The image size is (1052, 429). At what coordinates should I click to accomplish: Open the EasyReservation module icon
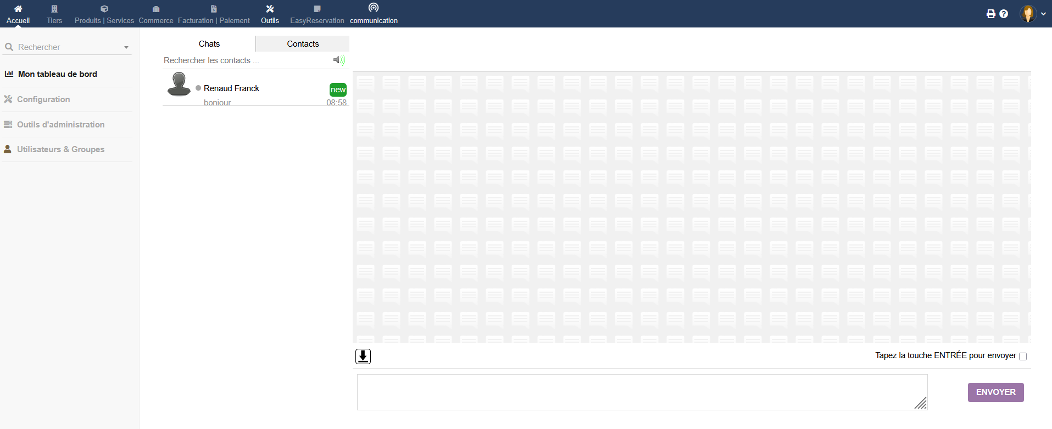(x=317, y=9)
